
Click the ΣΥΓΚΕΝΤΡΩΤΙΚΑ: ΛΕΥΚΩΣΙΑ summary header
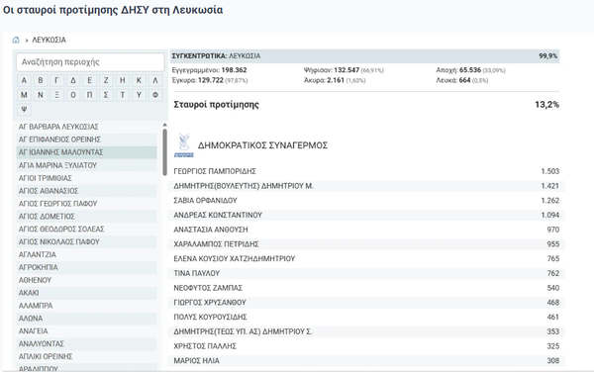coord(364,56)
